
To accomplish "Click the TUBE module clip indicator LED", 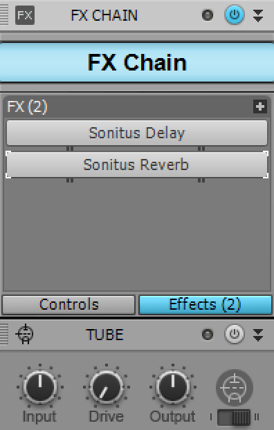I will tap(208, 335).
